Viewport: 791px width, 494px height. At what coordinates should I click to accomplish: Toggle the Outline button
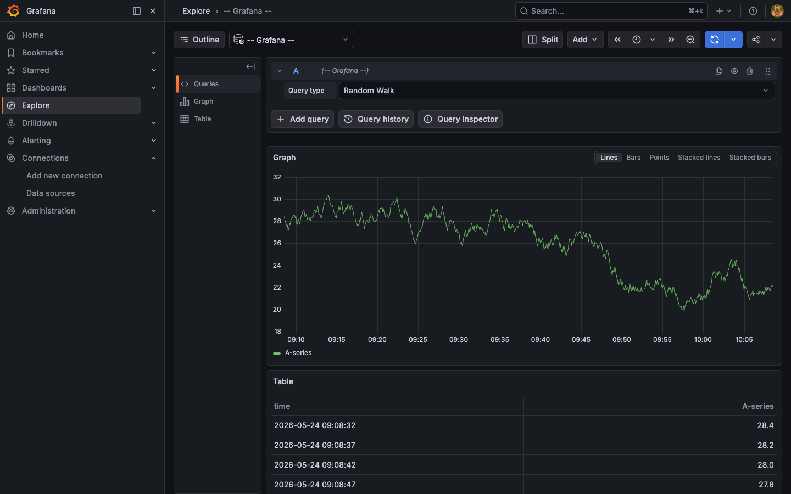click(x=199, y=40)
